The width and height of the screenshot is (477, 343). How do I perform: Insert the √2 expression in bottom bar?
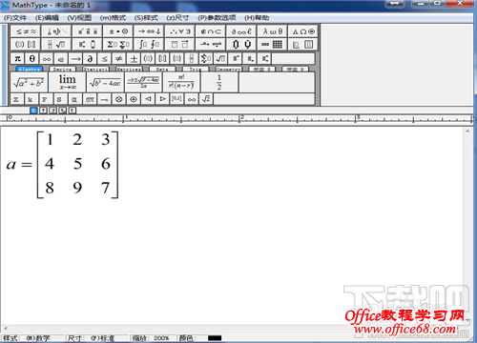tap(206, 99)
